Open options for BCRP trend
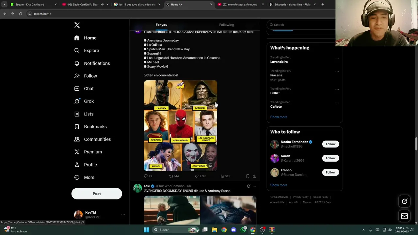 (337, 89)
